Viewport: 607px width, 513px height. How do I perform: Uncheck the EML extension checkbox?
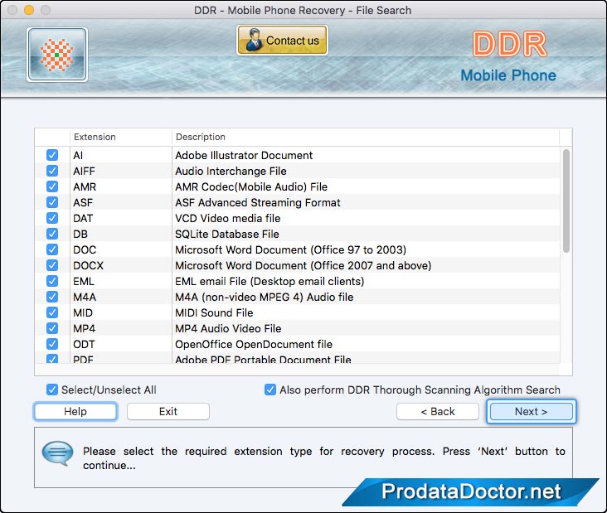[52, 281]
